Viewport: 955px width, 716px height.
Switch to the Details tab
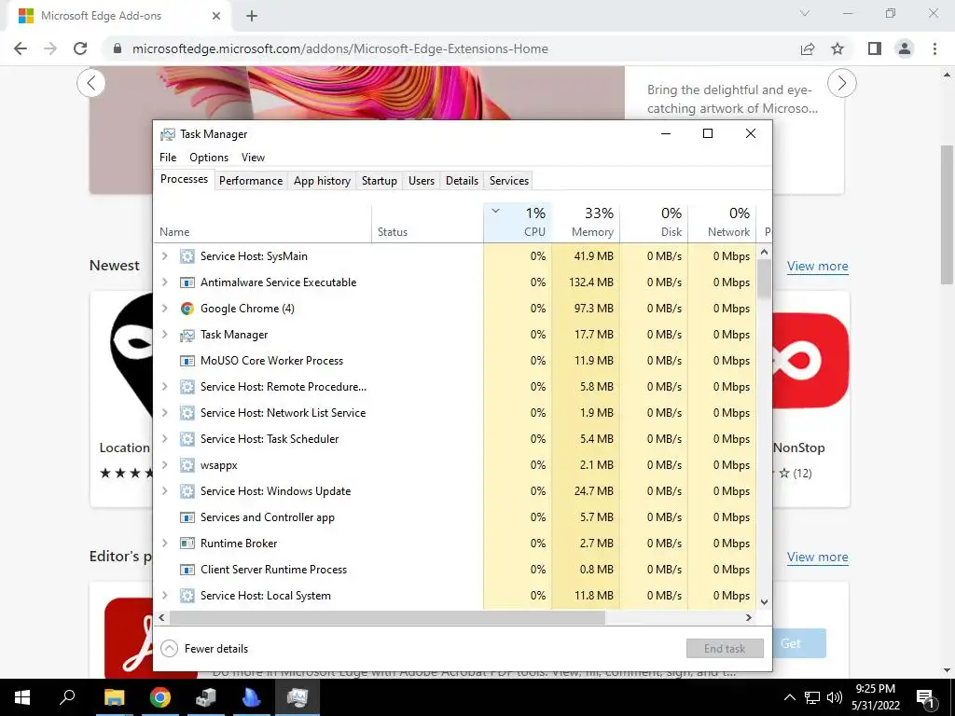coord(462,181)
